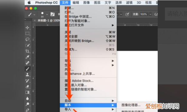Open the 3D menu
187x112 pixels.
pos(139,2)
